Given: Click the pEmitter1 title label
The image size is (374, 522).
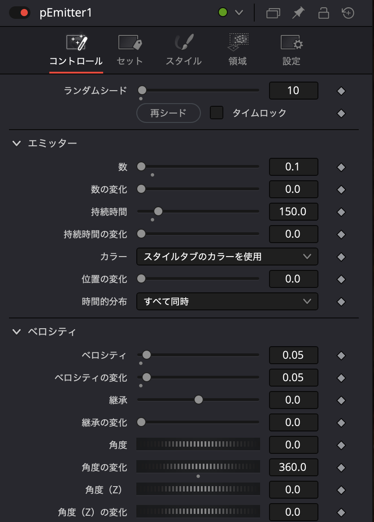Looking at the screenshot, I should [x=66, y=13].
